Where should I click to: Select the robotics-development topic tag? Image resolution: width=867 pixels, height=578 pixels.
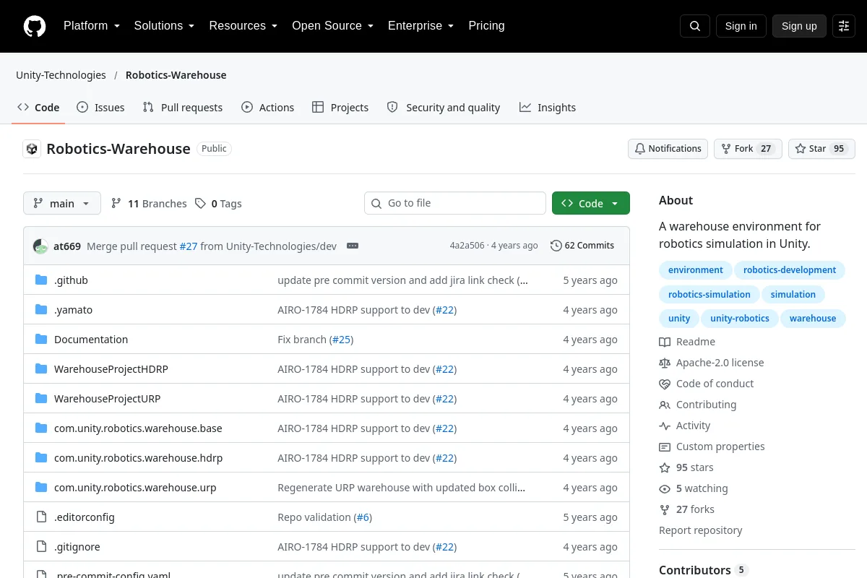790,270
